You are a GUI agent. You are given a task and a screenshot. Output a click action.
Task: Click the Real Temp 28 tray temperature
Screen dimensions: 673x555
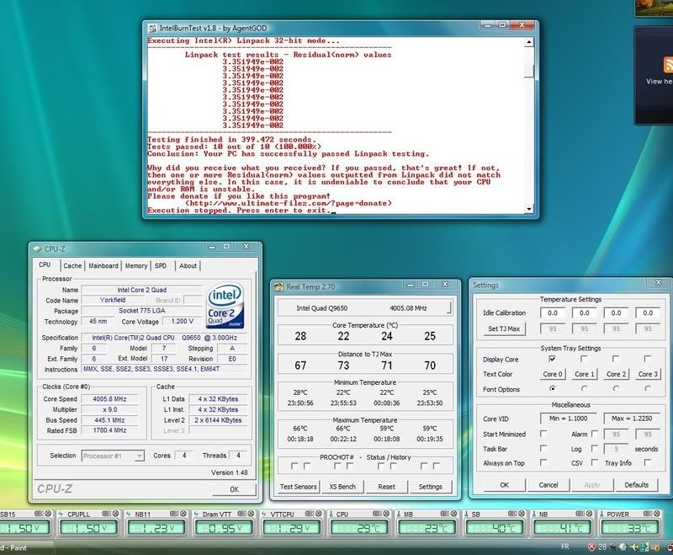tap(602, 547)
